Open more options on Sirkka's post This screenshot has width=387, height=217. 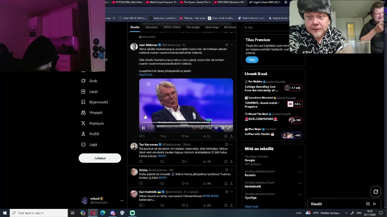231,170
